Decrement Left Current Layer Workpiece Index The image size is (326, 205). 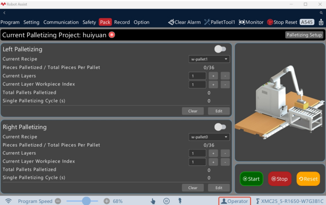coord(225,85)
